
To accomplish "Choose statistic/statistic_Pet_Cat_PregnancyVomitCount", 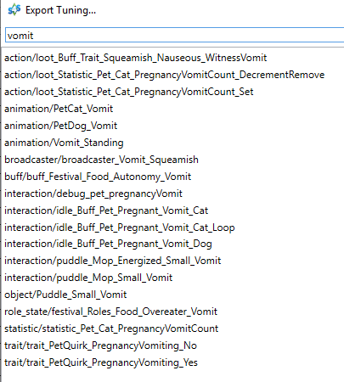I will pos(111,329).
